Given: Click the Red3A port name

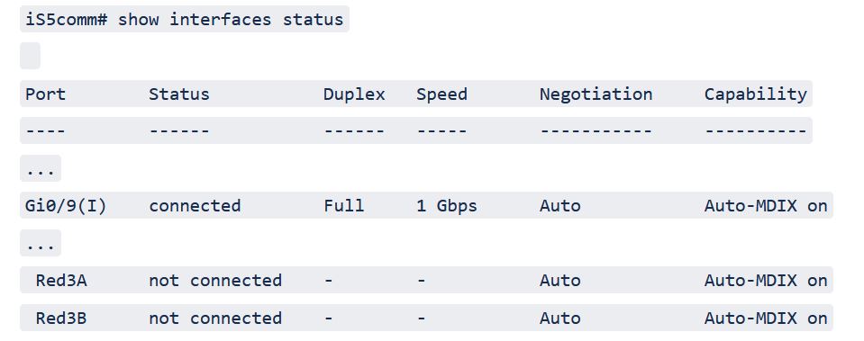Looking at the screenshot, I should pos(61,281).
